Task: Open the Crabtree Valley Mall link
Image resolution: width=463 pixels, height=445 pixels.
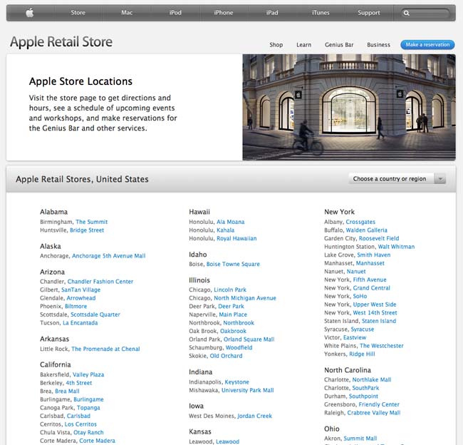Action: (374, 413)
